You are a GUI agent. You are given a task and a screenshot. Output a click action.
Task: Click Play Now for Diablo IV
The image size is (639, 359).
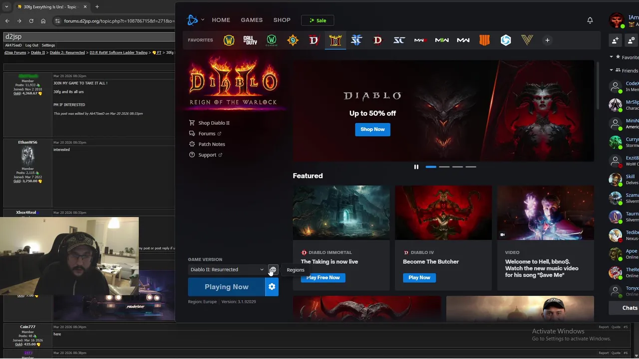click(x=419, y=278)
